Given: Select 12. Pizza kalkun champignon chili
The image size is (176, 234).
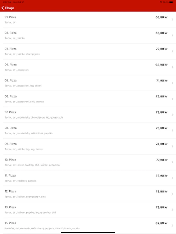Looking at the screenshot, I should tap(89, 194).
